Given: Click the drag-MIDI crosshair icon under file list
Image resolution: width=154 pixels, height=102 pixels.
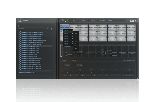Looking at the screenshot, I should (x=51, y=73).
